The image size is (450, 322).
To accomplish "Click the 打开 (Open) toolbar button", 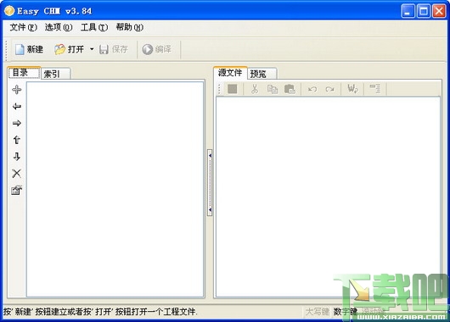I will (69, 49).
